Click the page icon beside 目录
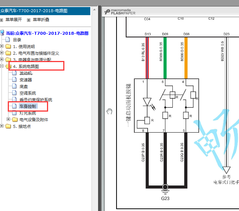Viewport: 239px width, 211px height. click(x=8, y=40)
